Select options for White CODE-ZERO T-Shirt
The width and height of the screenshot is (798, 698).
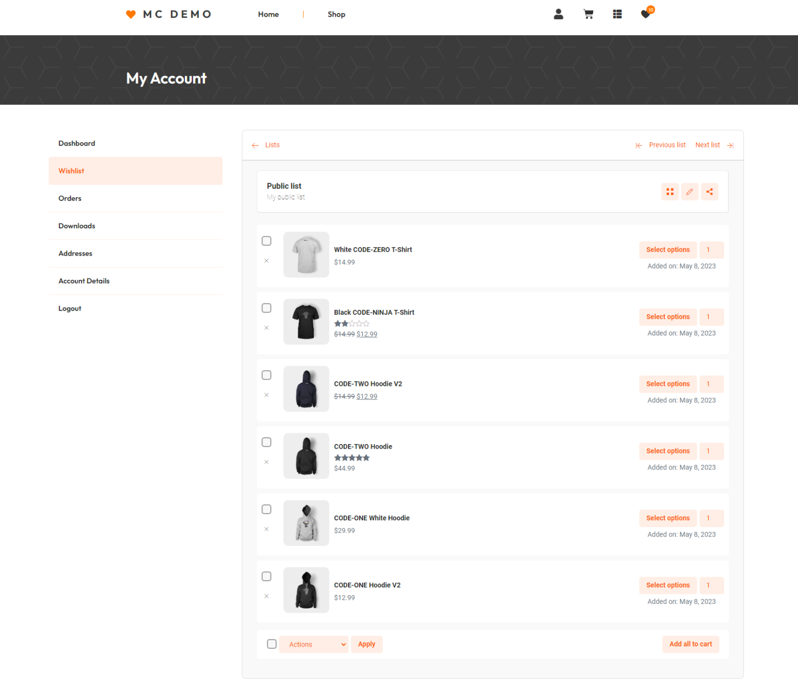click(x=668, y=250)
